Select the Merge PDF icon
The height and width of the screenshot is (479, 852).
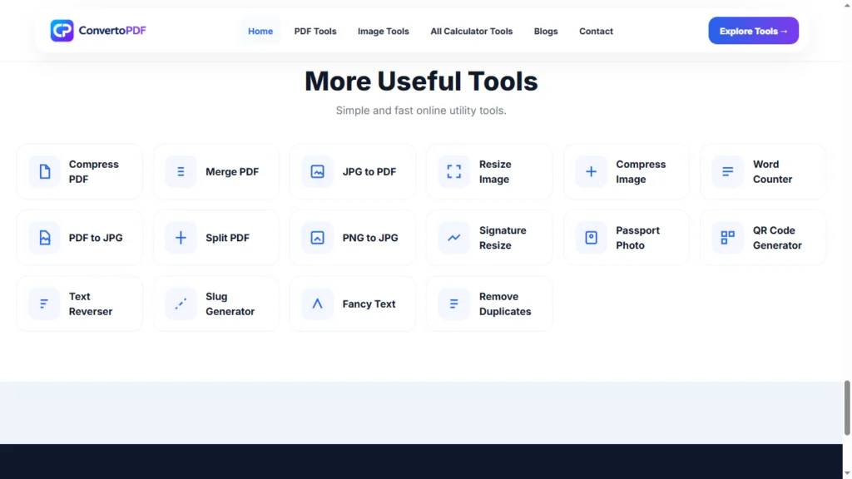181,171
